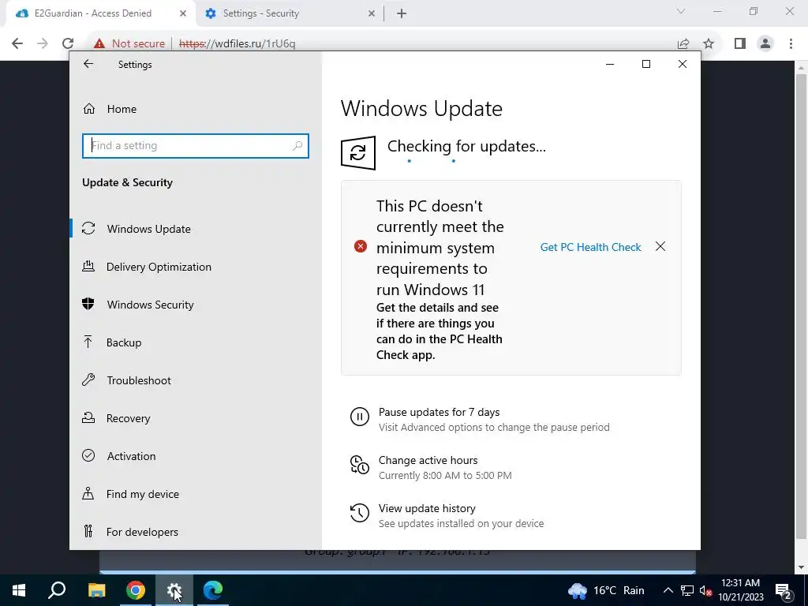Click the Windows Security shield icon
The width and height of the screenshot is (808, 606).
tap(88, 304)
